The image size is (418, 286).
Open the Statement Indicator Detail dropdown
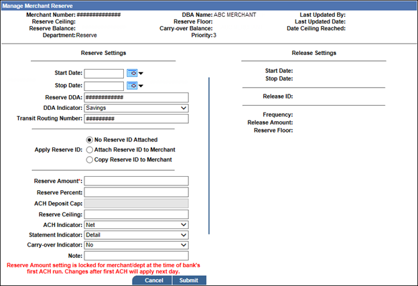point(136,235)
